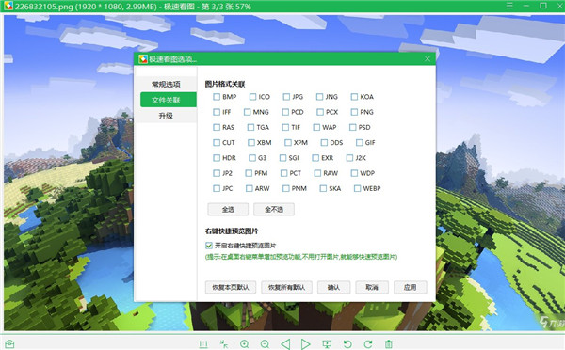Check the PCX format checkbox
Image resolution: width=565 pixels, height=350 pixels.
(320, 112)
